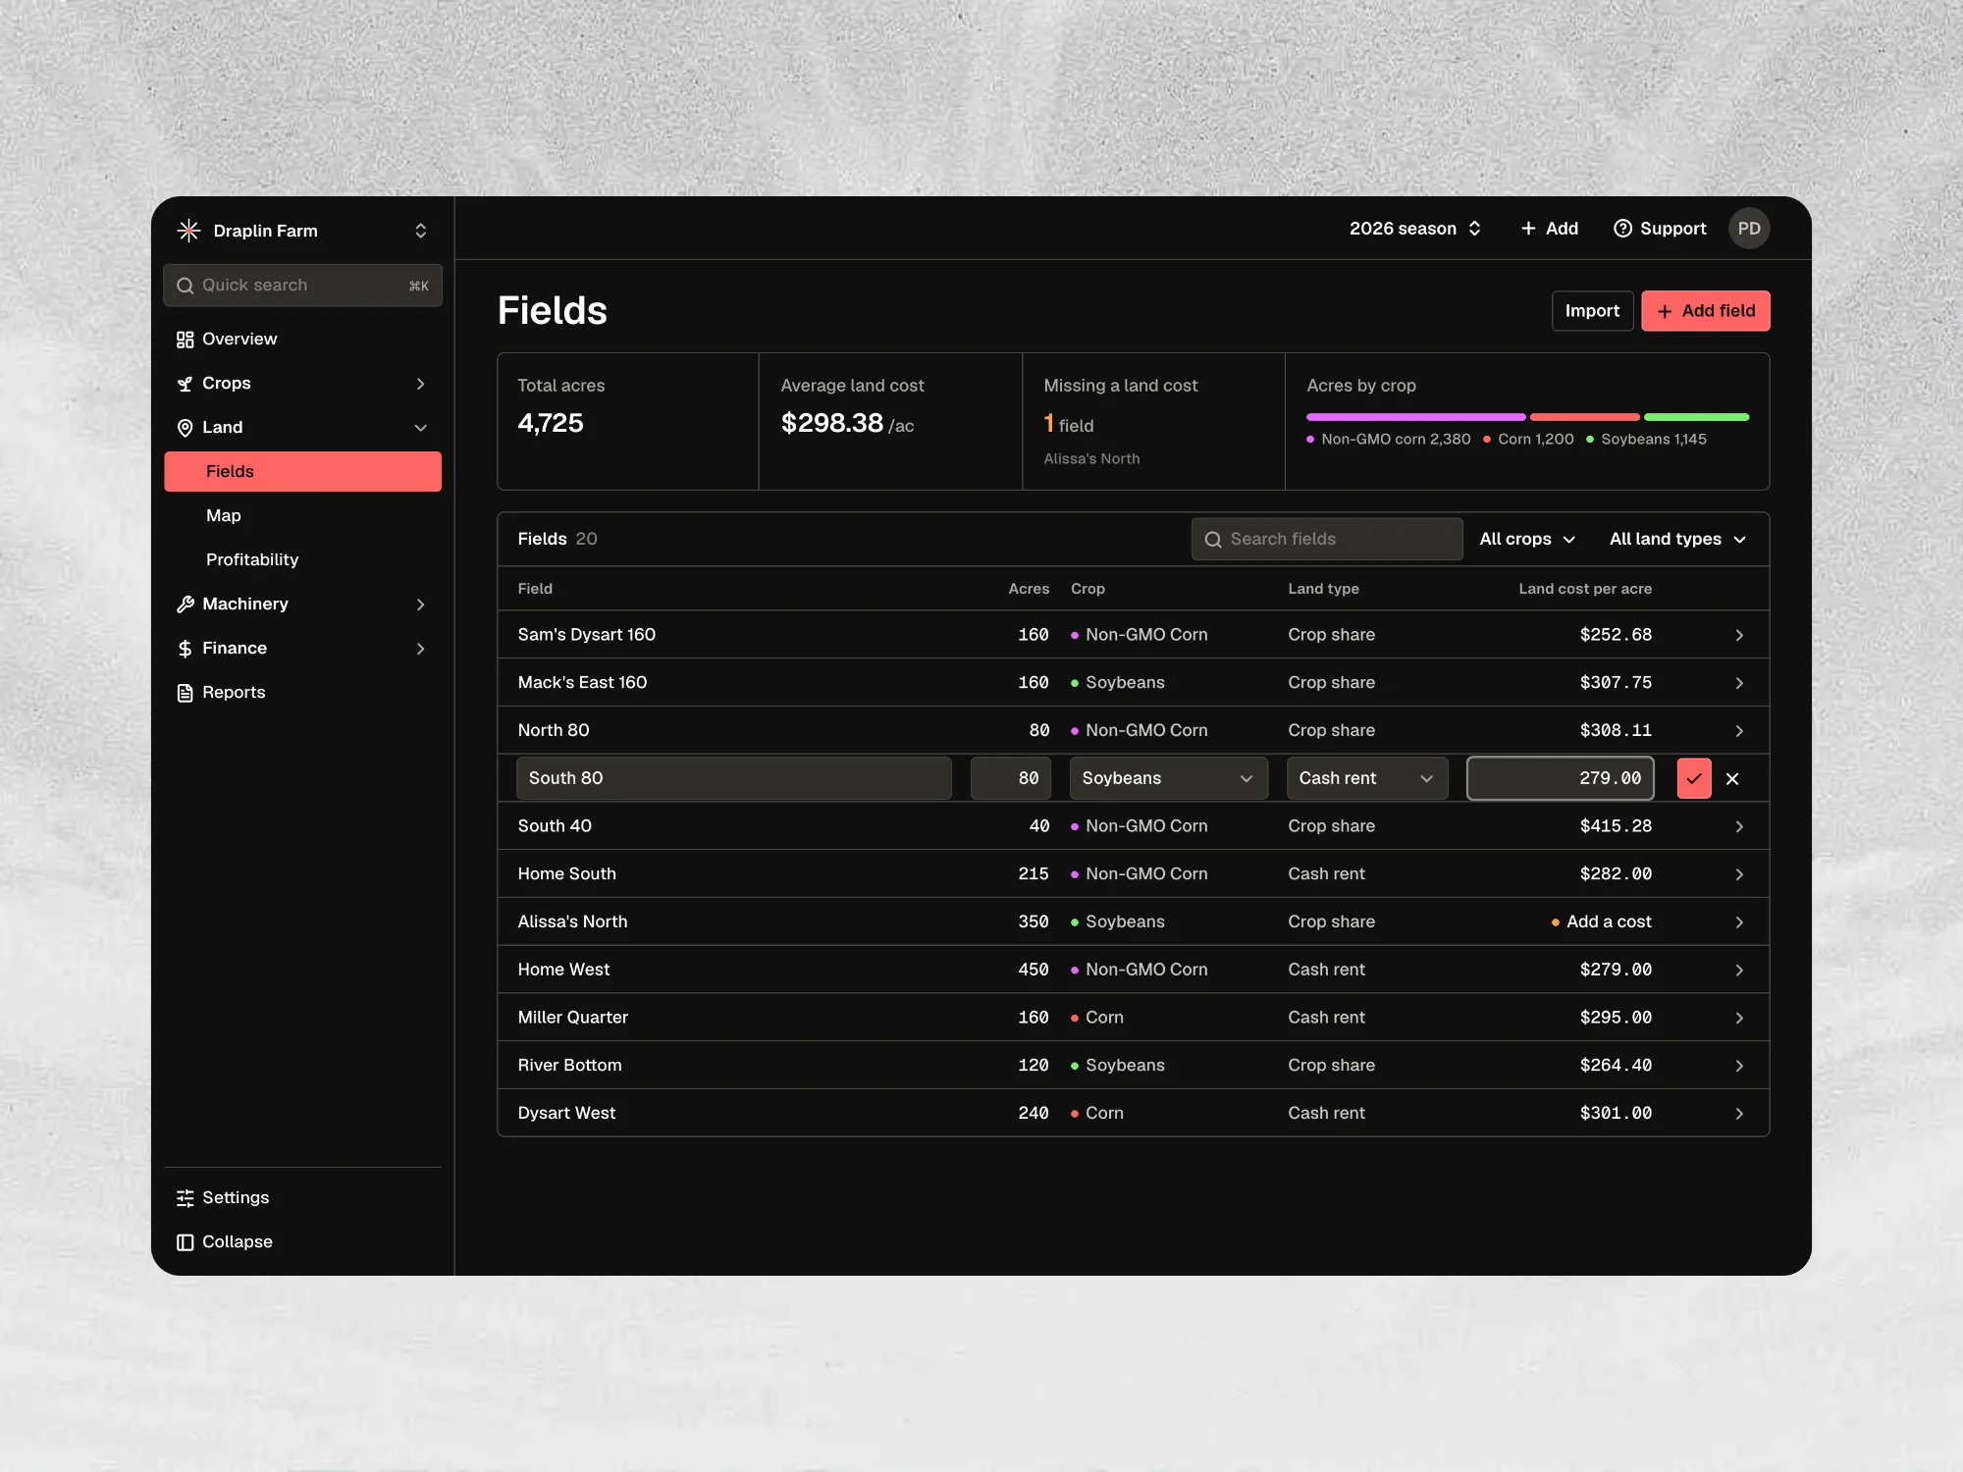Confirm the South 80 edit with checkmark
Screen dimensions: 1963x1472
[1694, 778]
